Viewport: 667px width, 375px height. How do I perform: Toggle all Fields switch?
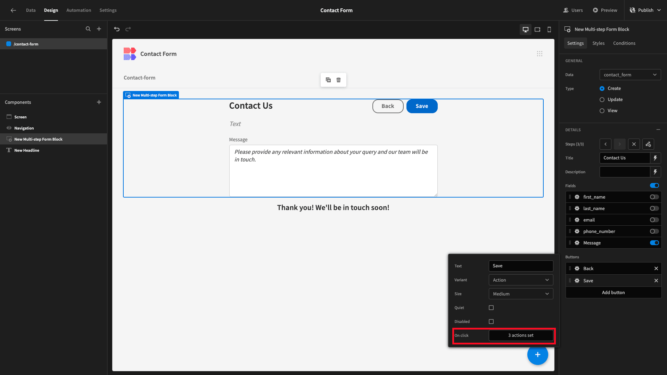point(654,186)
